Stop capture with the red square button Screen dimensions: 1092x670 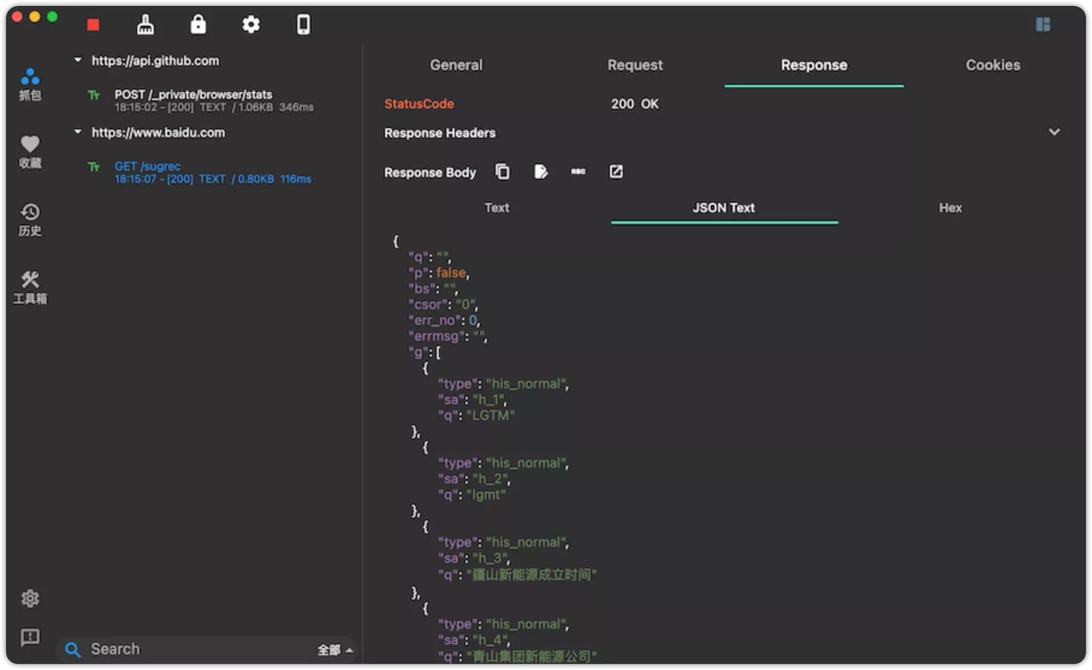(93, 25)
